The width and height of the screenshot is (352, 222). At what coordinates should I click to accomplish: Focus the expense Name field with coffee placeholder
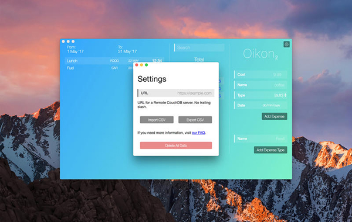pos(260,85)
